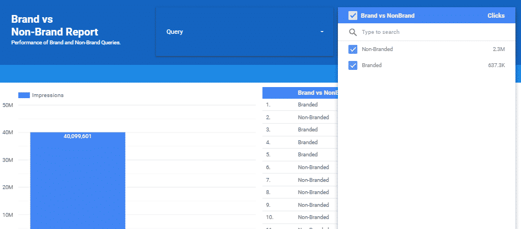Click the Query filter control label
Viewport: 521px width, 229px height.
point(174,32)
